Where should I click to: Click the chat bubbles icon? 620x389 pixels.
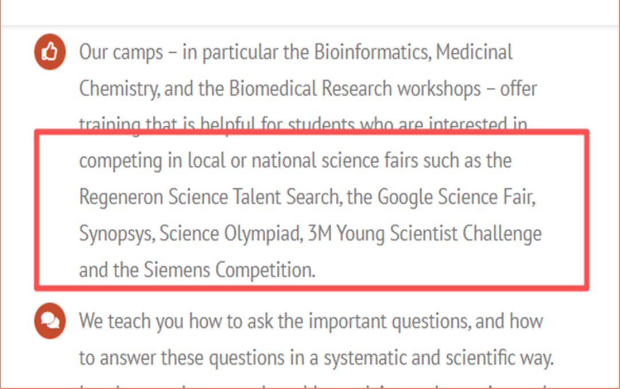click(51, 321)
